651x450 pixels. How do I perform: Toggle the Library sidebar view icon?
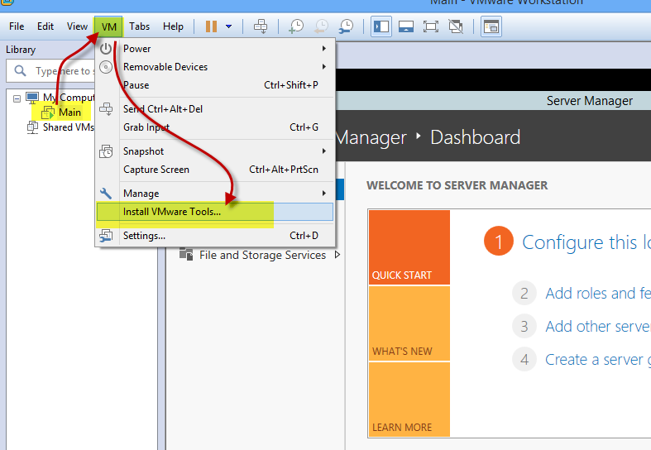point(381,26)
